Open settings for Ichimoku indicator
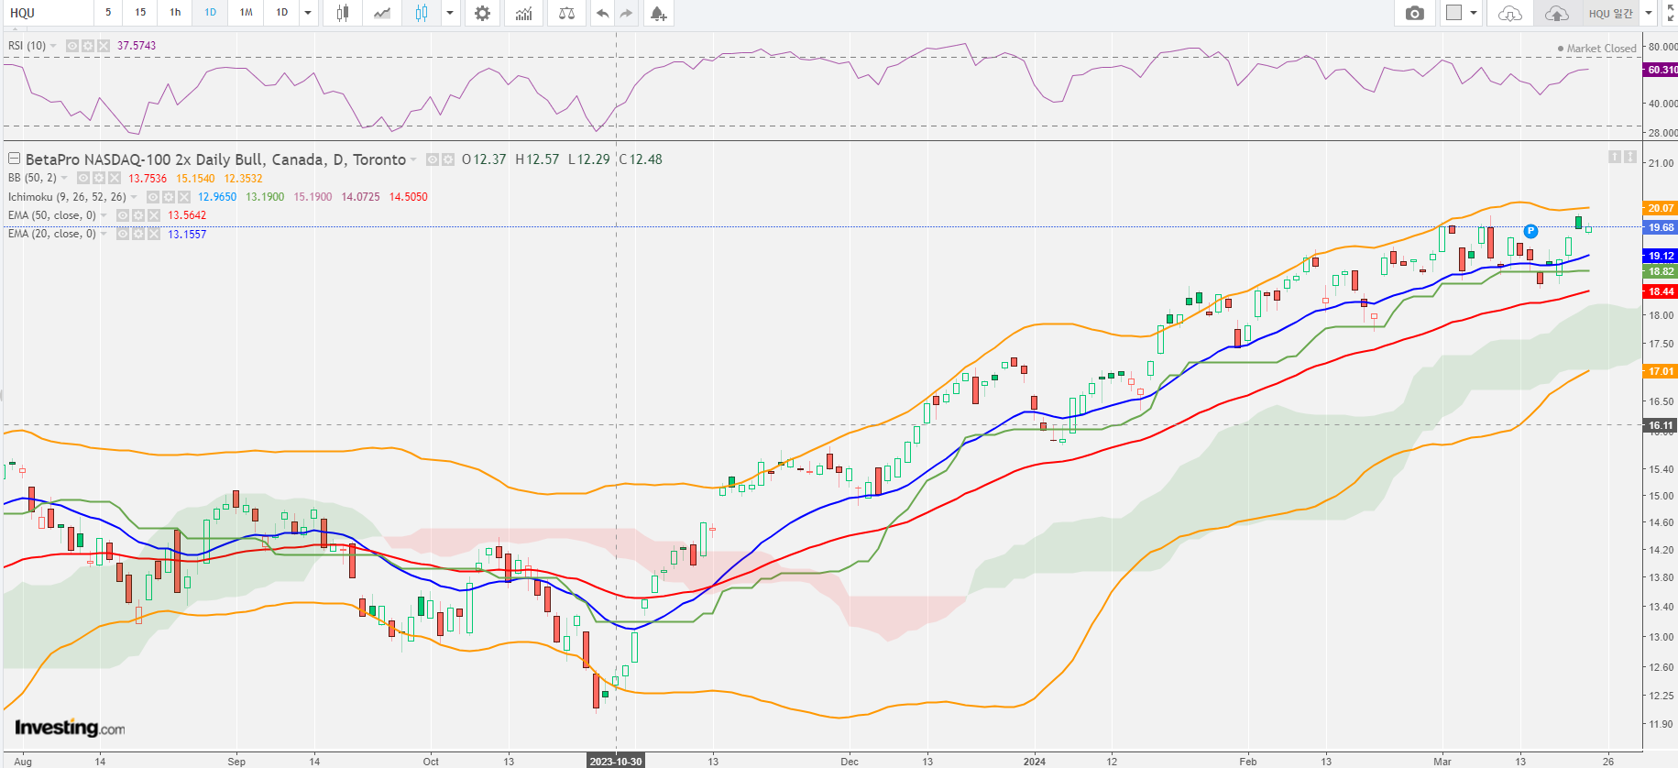 click(x=169, y=197)
